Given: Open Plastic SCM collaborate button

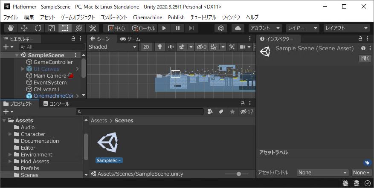Looking at the screenshot, I should tap(221, 28).
